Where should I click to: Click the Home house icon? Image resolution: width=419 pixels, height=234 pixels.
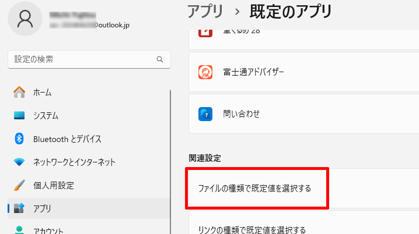(x=19, y=92)
